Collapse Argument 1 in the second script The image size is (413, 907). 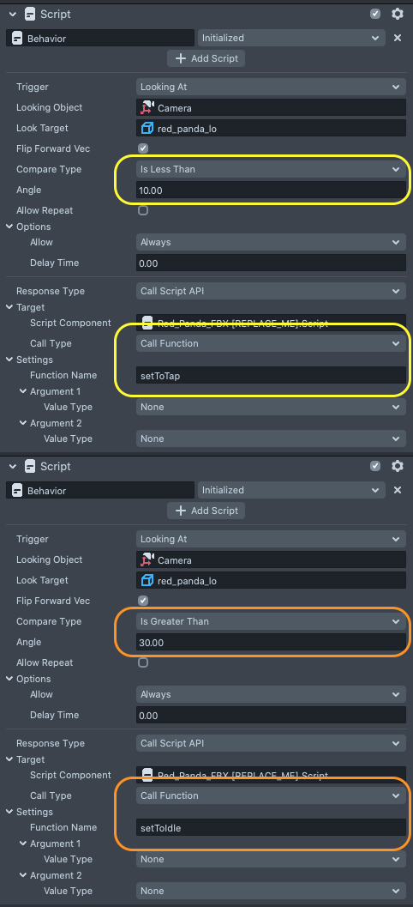(x=23, y=844)
